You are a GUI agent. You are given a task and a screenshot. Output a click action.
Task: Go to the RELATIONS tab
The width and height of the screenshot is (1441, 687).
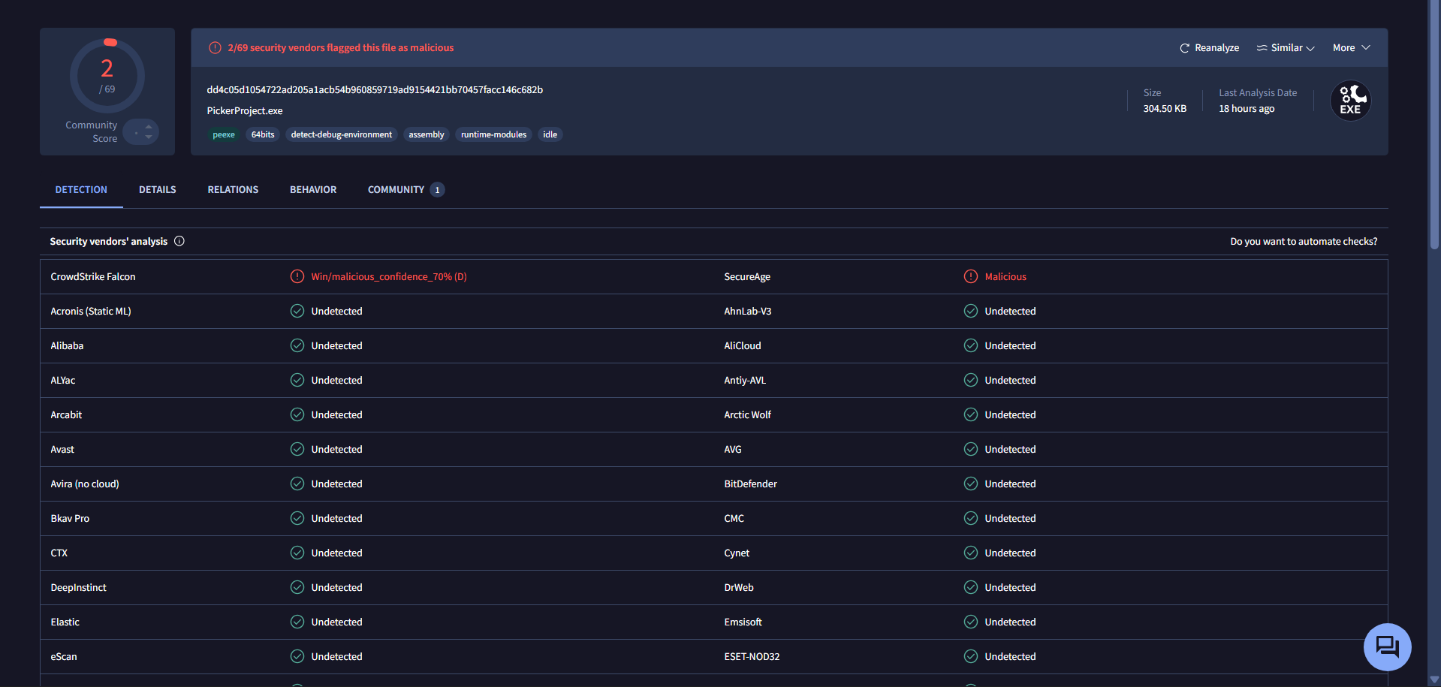(233, 190)
